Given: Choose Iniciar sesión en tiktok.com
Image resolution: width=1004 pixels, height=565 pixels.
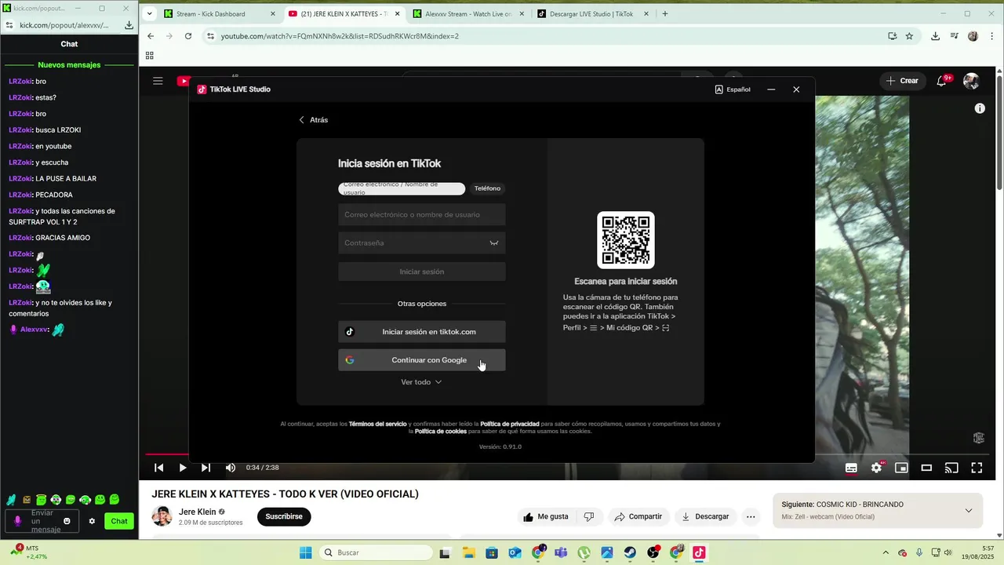Looking at the screenshot, I should 422,332.
